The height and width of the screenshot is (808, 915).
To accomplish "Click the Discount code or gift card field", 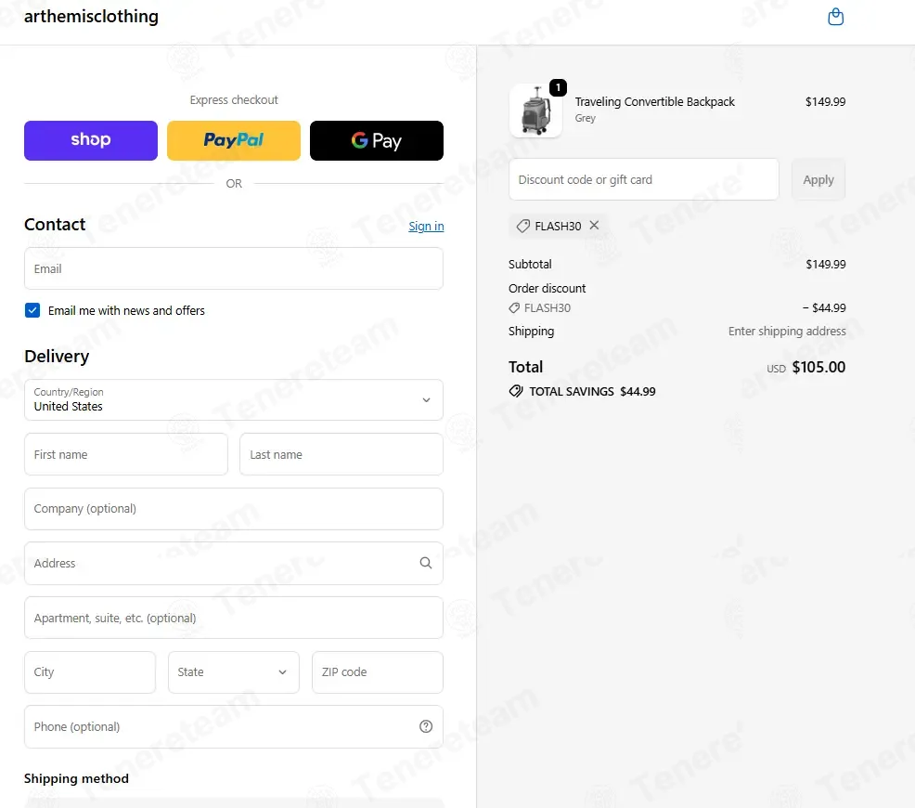I will pos(644,180).
